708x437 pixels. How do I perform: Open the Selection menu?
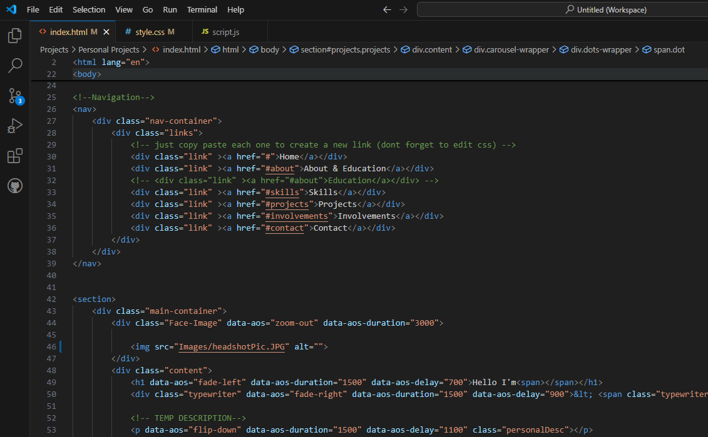pyautogui.click(x=89, y=9)
